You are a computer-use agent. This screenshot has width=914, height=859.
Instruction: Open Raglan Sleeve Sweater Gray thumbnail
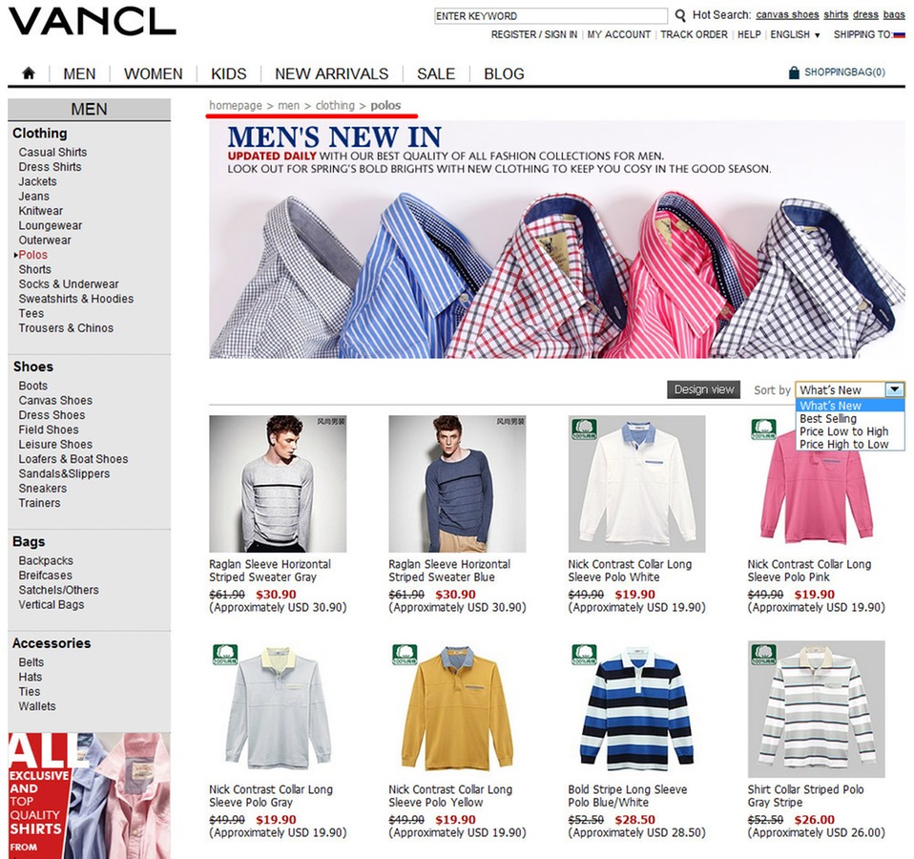(278, 484)
